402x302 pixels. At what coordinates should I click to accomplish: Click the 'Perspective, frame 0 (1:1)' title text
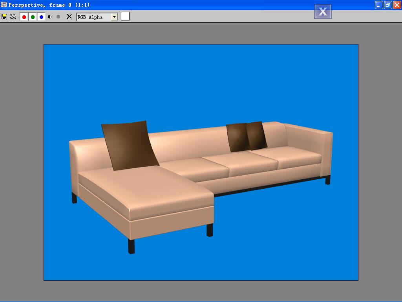(49, 5)
